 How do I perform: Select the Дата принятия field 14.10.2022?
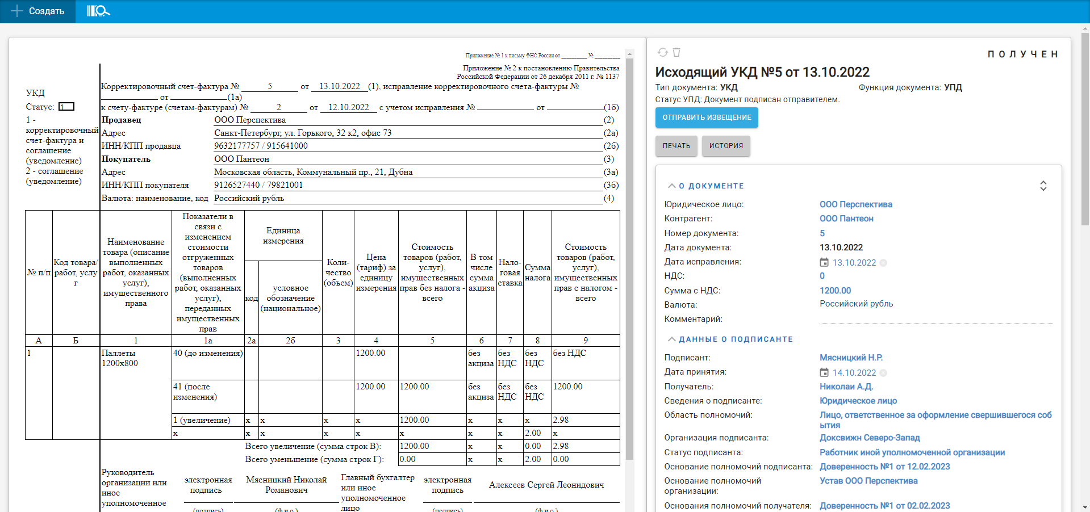(x=854, y=373)
